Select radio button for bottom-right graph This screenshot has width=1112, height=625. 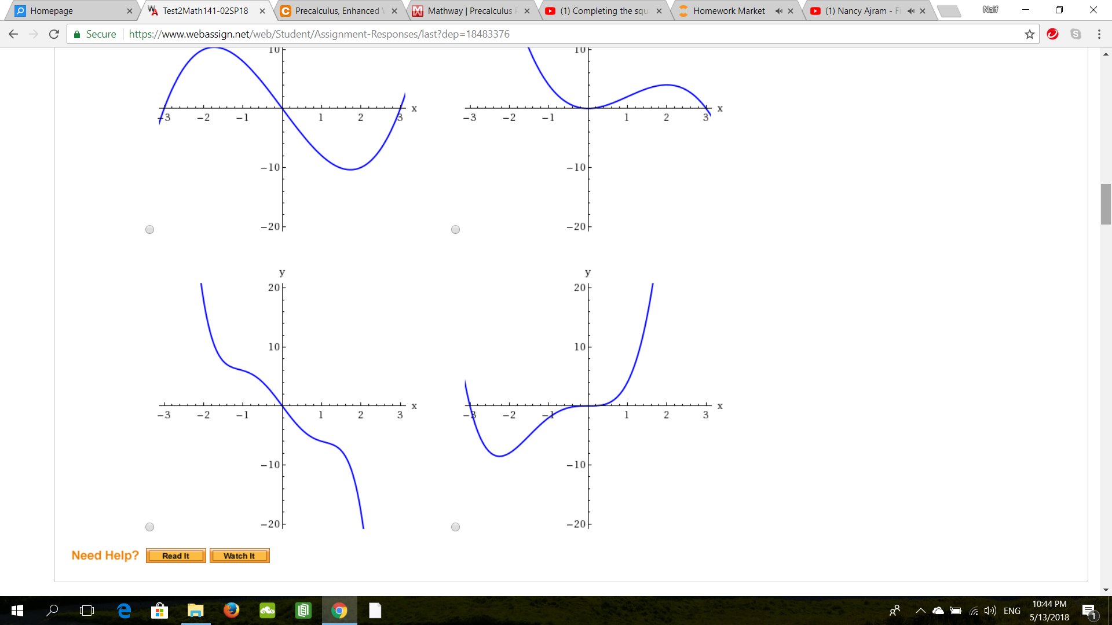(x=455, y=527)
